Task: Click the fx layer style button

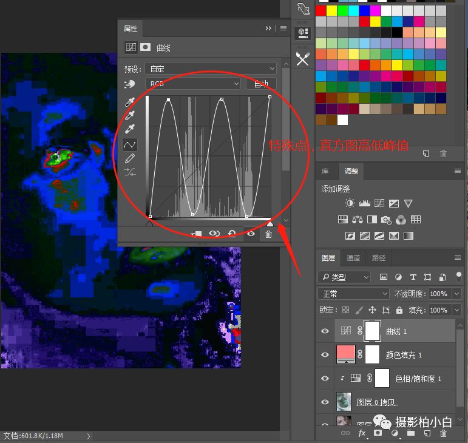Action: (x=362, y=433)
